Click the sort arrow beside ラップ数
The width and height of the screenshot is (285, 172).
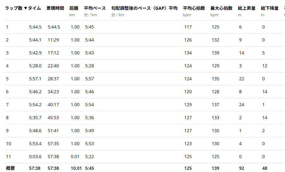point(26,8)
